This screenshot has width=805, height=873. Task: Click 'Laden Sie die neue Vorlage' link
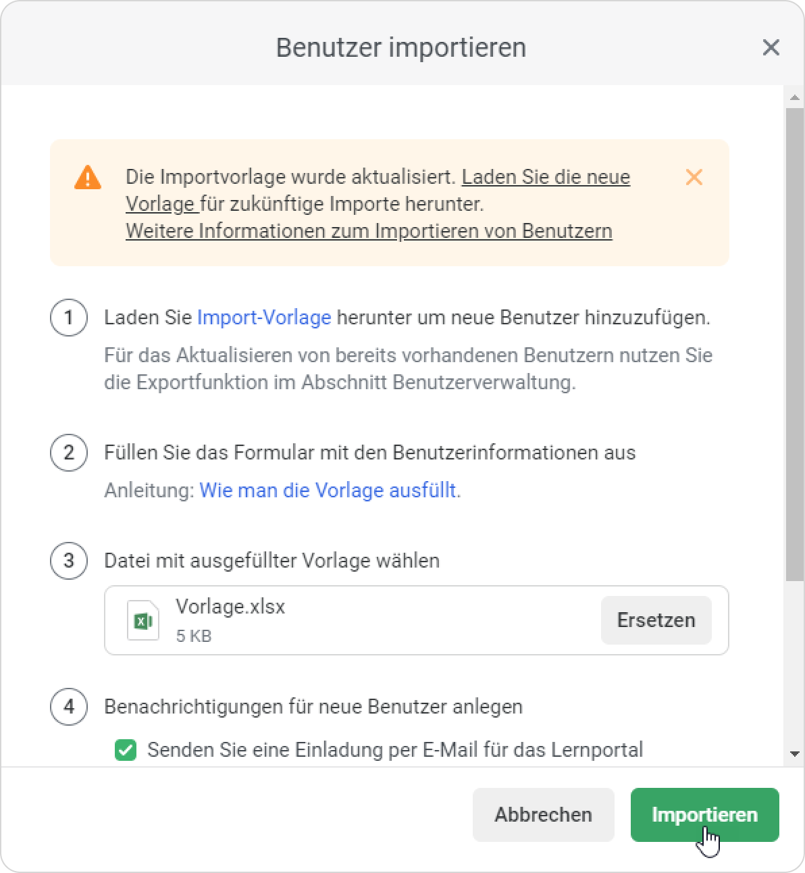pyautogui.click(x=546, y=177)
